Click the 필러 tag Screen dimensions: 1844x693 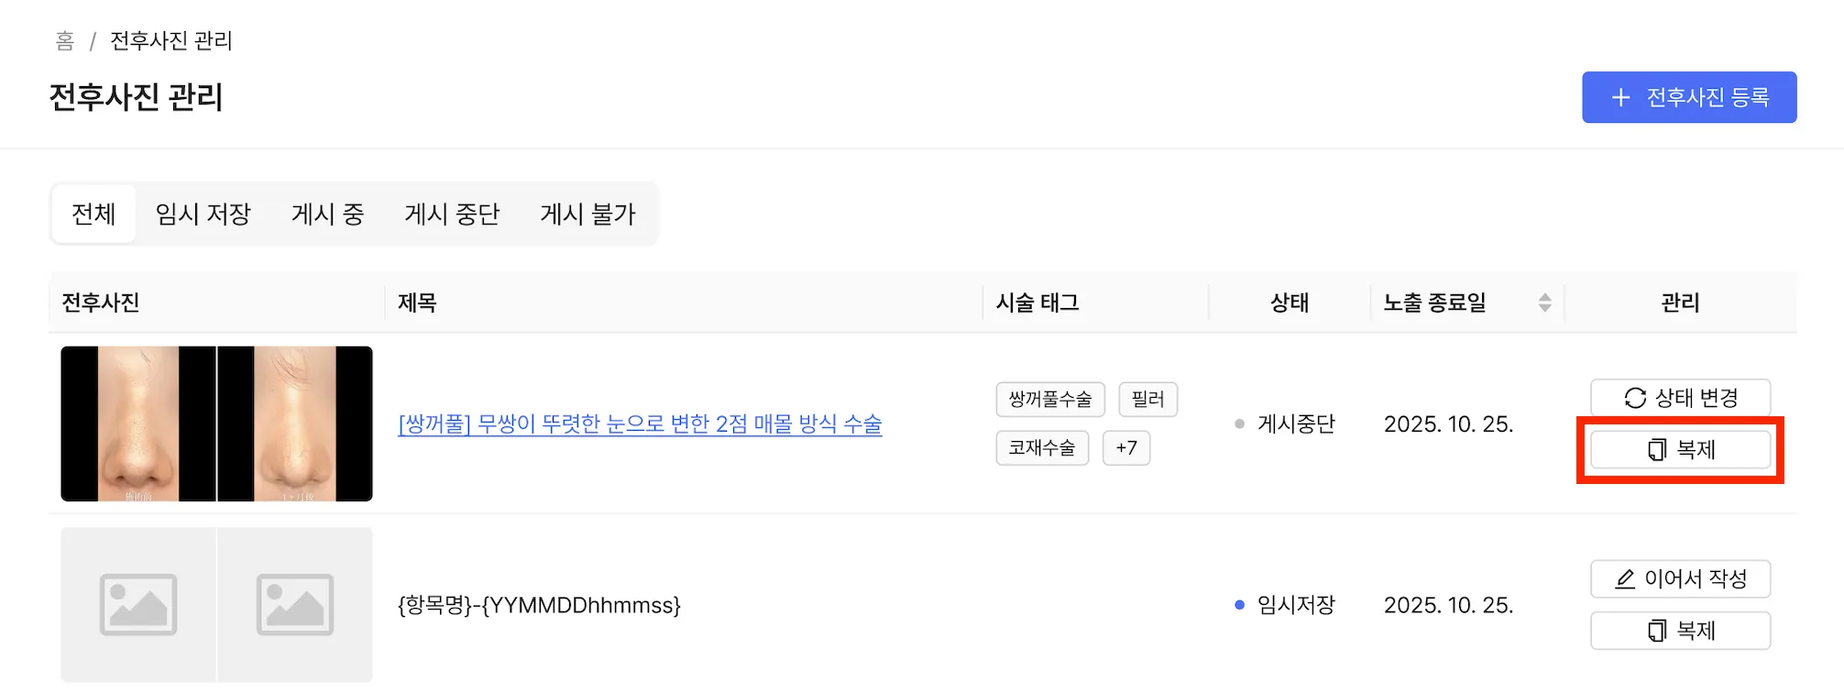[1147, 400]
